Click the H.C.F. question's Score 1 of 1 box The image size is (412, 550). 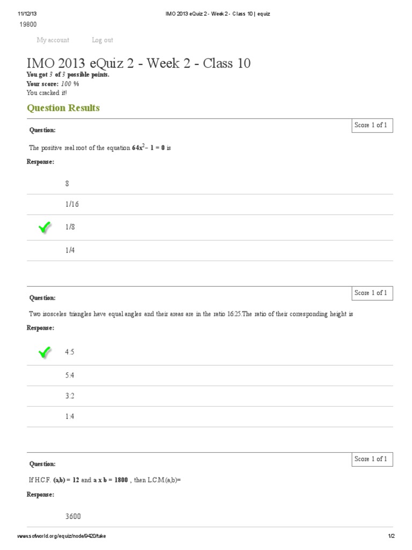pos(372,459)
